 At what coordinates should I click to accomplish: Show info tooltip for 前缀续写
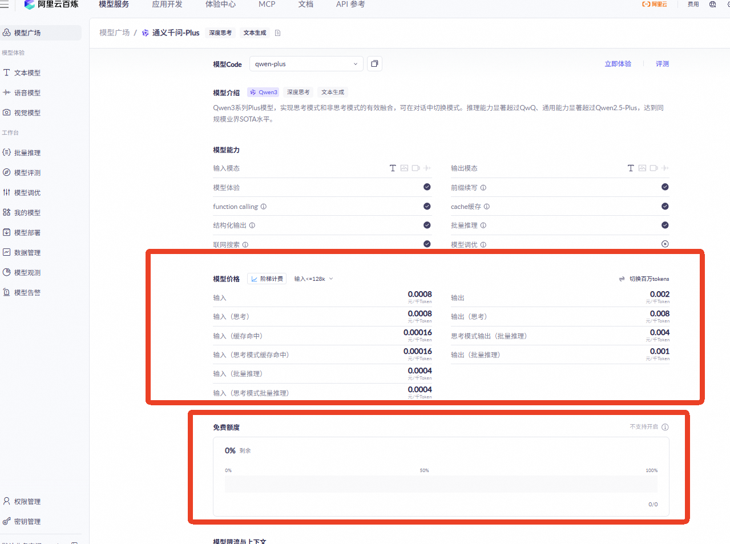pos(483,188)
